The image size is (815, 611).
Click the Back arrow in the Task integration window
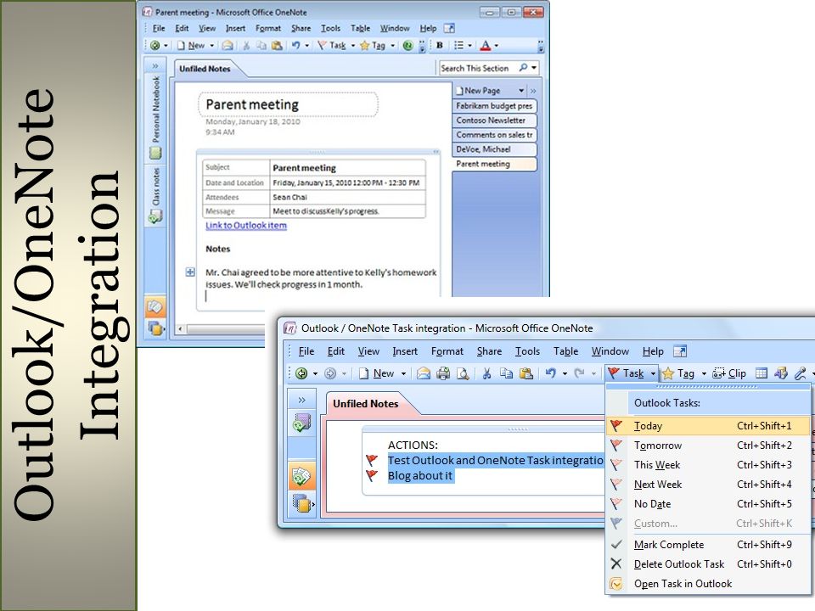coord(301,373)
